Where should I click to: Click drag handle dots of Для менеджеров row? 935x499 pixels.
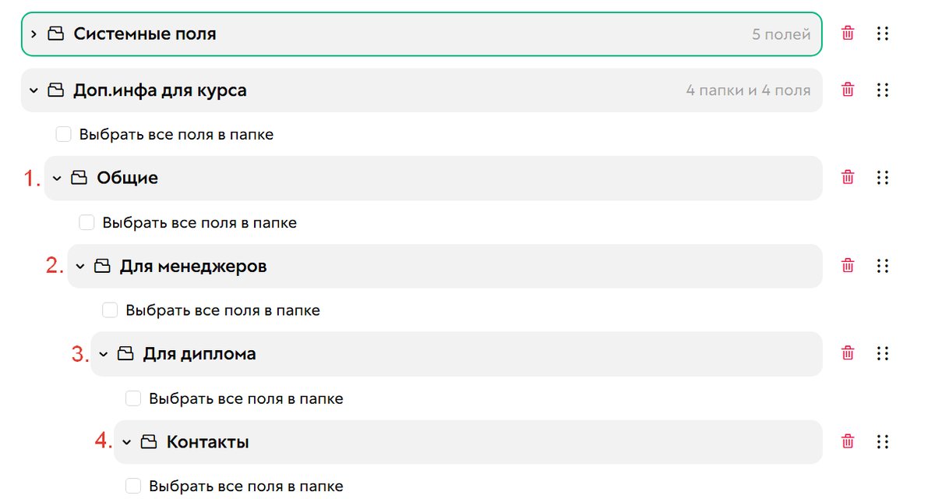(x=883, y=266)
